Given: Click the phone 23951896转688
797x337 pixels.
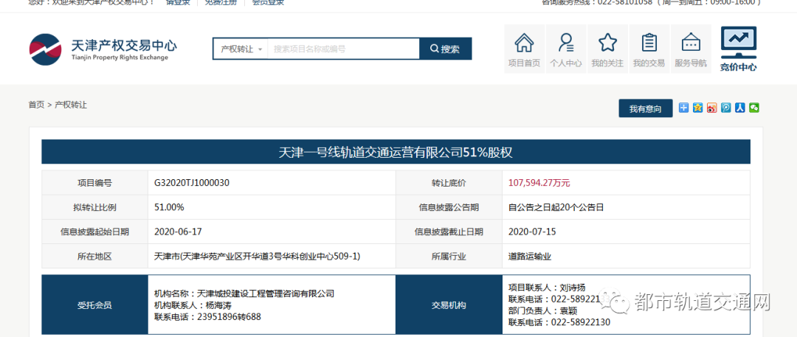Looking at the screenshot, I should point(230,317).
